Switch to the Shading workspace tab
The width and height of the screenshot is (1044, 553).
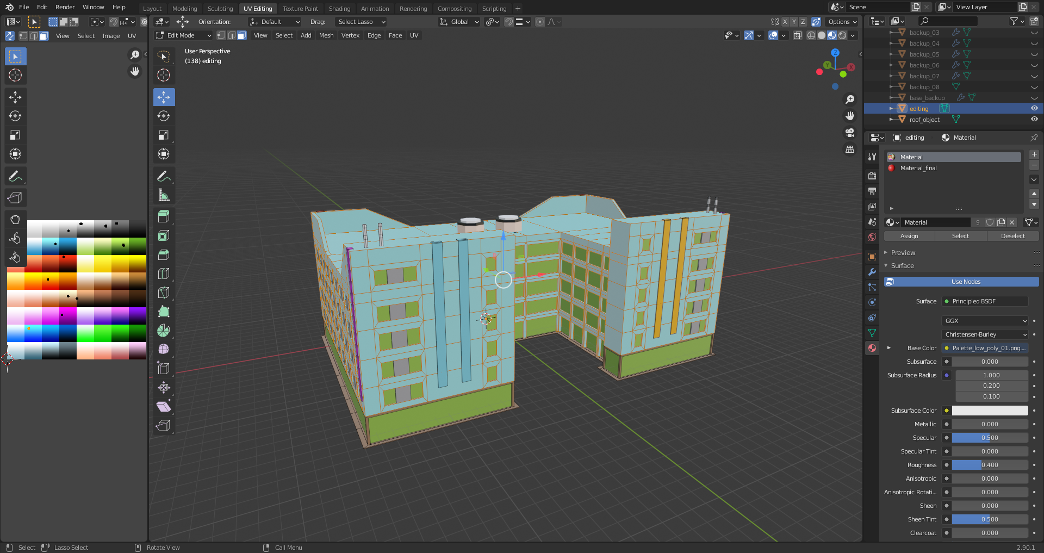(x=339, y=9)
